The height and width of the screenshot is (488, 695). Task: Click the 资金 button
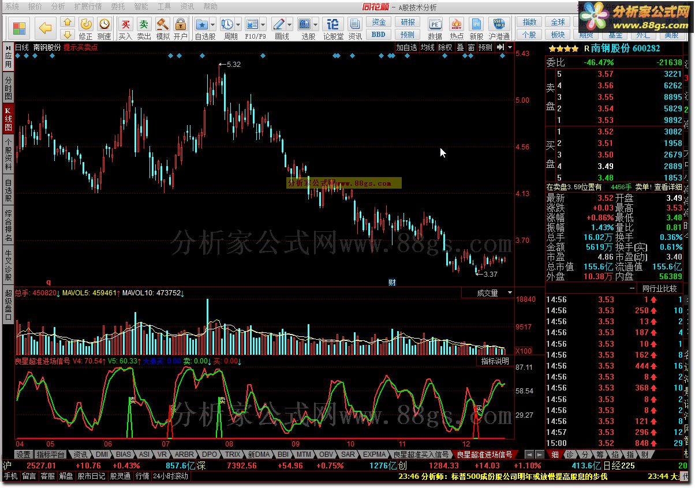(379, 22)
